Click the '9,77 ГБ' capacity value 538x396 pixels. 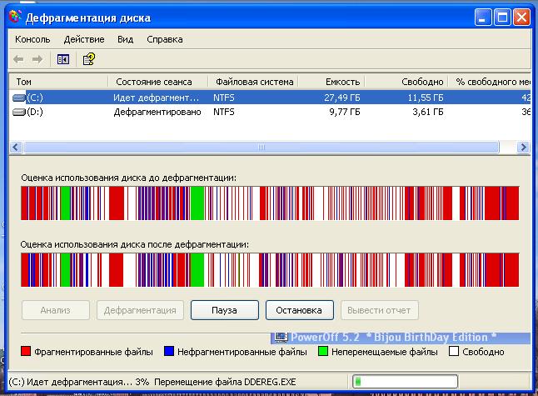[x=345, y=112]
